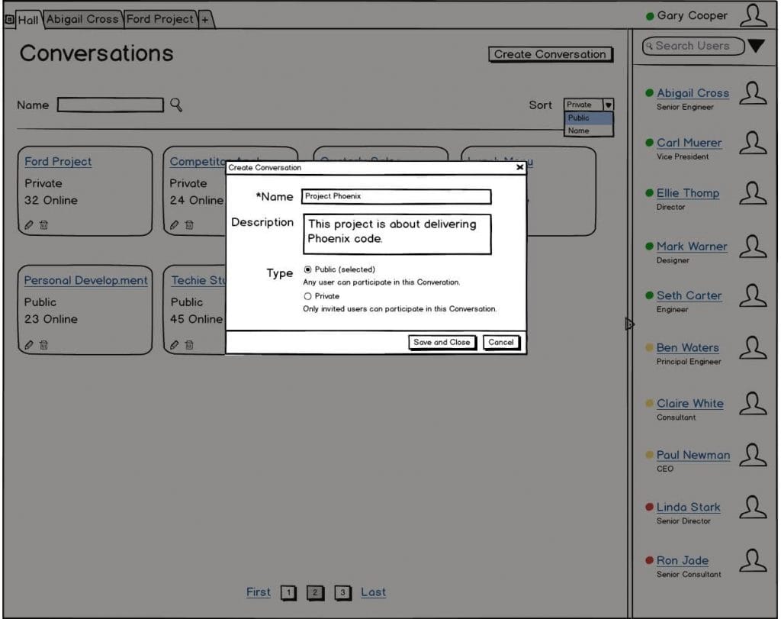Open the Competitor conversation link
The height and width of the screenshot is (619, 781).
(x=198, y=162)
